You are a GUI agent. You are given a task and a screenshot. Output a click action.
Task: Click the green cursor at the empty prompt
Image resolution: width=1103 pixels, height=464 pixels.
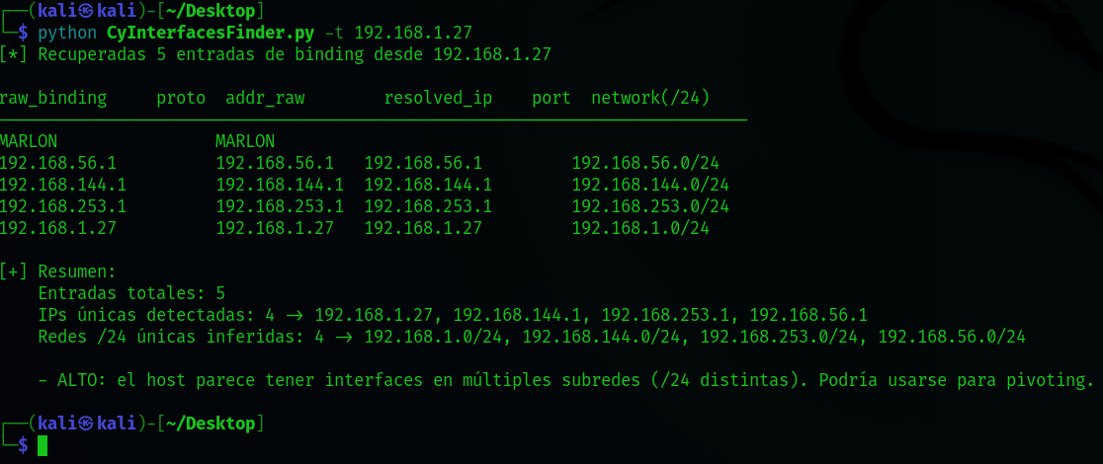click(x=42, y=445)
